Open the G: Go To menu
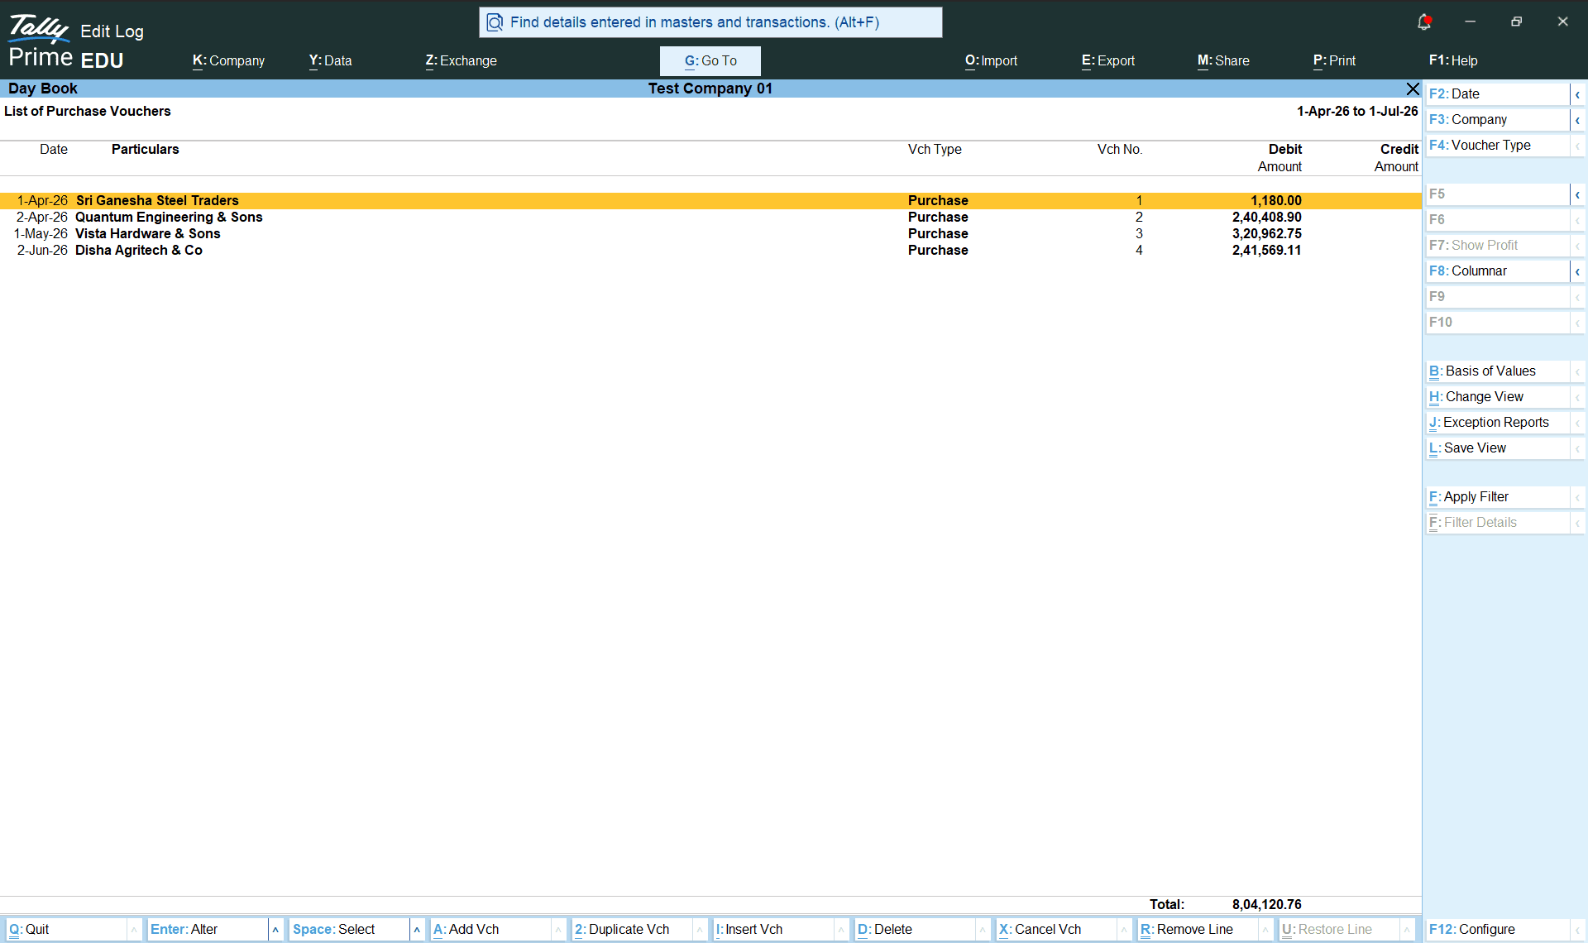The width and height of the screenshot is (1588, 943). [x=710, y=60]
